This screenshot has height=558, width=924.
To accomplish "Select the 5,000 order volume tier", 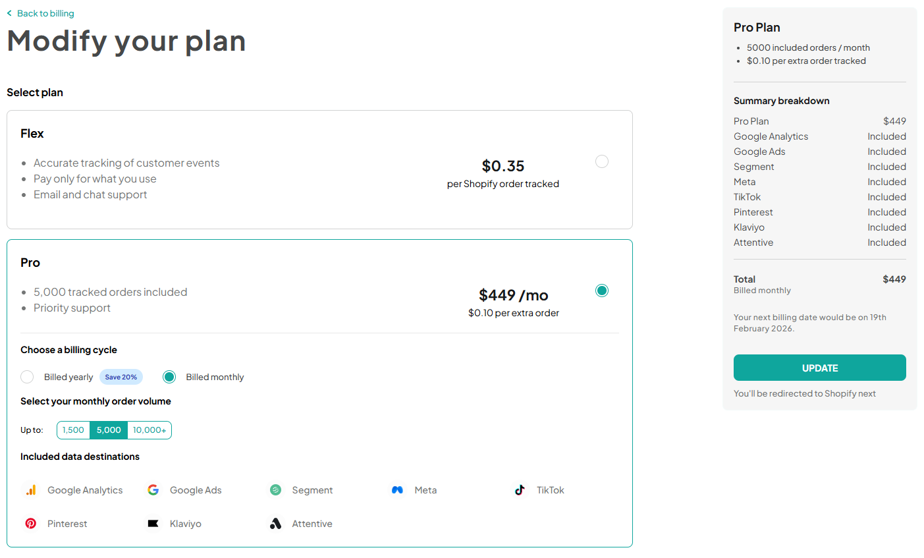I will (x=108, y=430).
